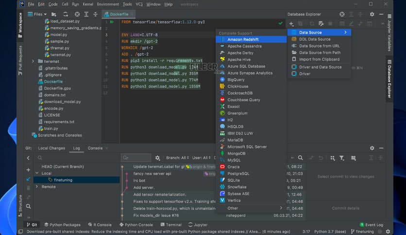Click the checkout checkmark icon in Git pane

pos(28,179)
